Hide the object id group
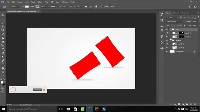This screenshot has width=200, height=112. pos(167,40)
